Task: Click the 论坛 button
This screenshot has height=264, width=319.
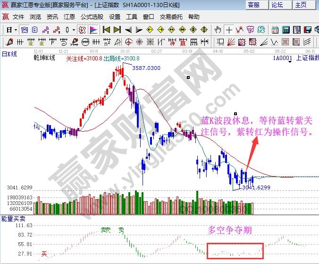Action: coord(277,5)
